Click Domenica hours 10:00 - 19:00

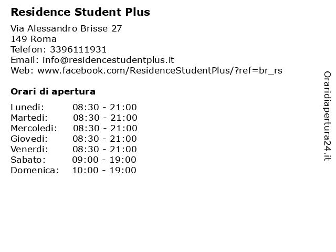point(104,170)
